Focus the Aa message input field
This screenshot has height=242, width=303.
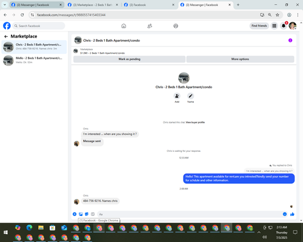pyautogui.click(x=190, y=214)
